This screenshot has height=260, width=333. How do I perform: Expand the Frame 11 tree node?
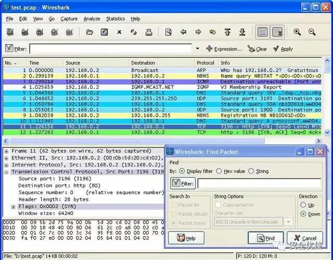pos(6,152)
